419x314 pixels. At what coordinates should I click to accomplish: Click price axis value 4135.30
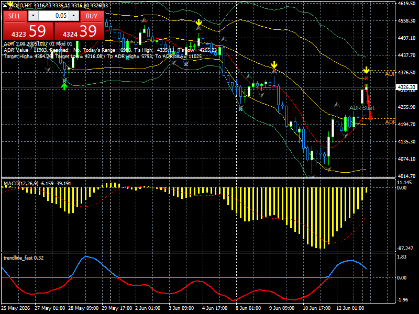click(406, 141)
